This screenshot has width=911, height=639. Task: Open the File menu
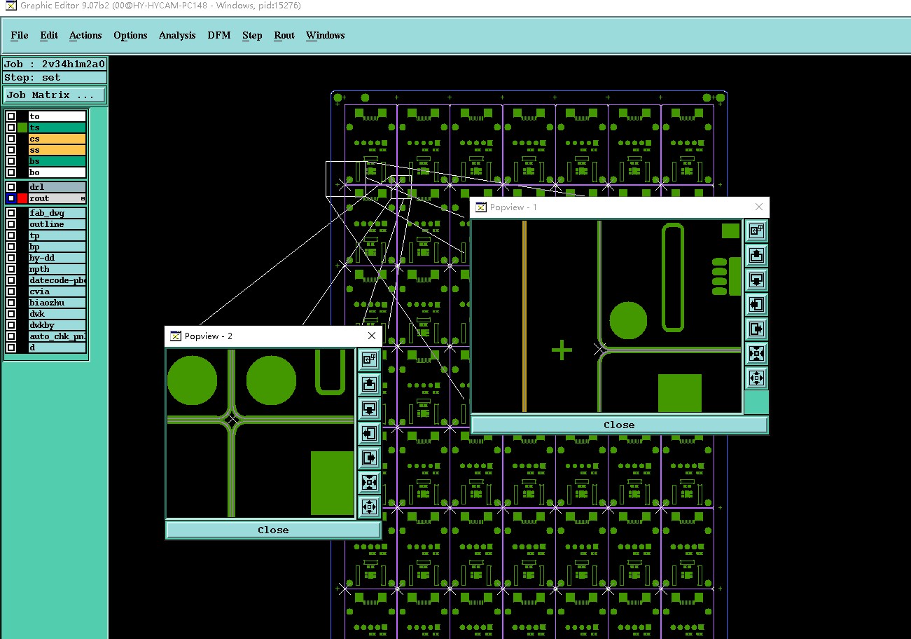pyautogui.click(x=20, y=35)
